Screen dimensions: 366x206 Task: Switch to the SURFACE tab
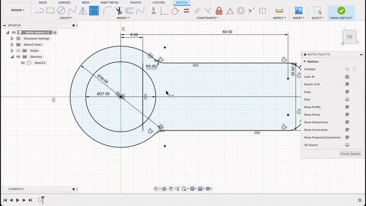[x=64, y=2]
